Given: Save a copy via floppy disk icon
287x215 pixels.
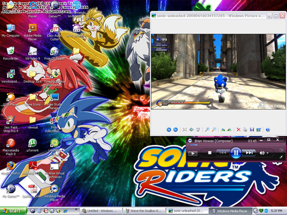Looking at the screenshot, I should (252, 129).
